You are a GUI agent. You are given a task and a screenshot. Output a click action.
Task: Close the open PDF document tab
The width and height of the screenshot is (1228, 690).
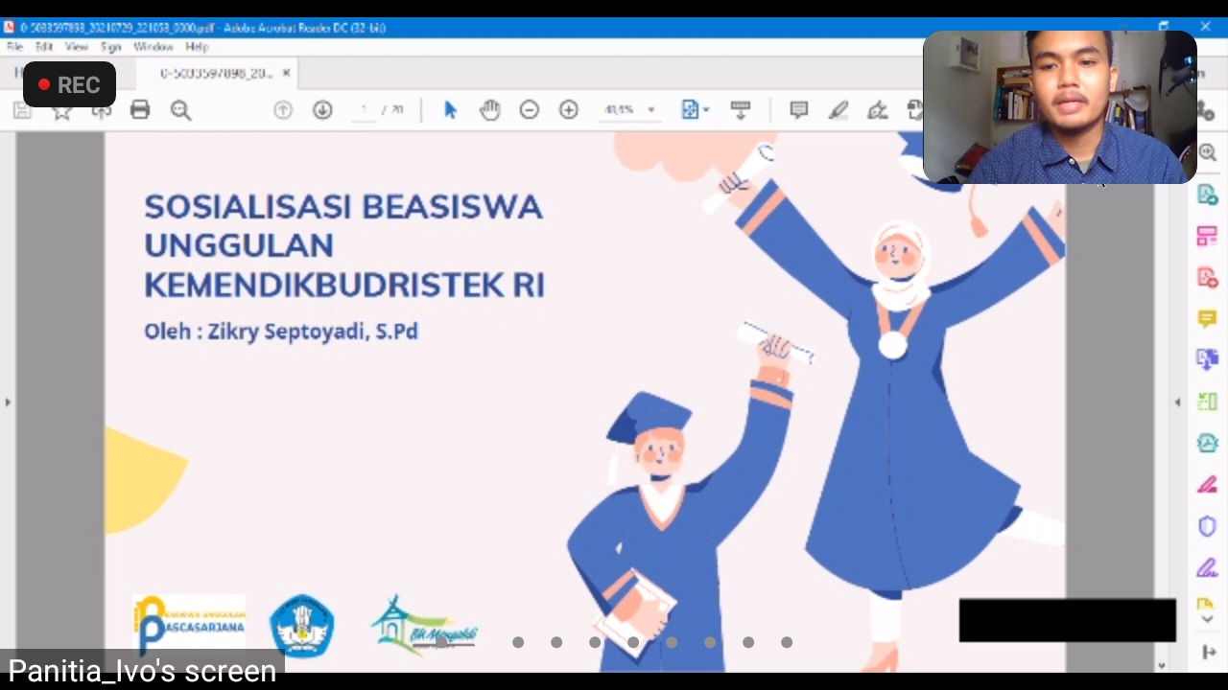click(x=286, y=73)
